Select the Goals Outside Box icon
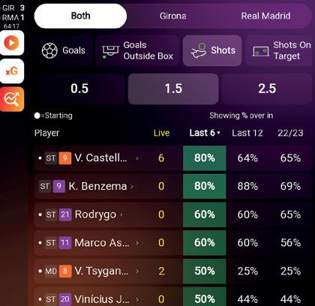The width and height of the screenshot is (315, 306). (x=110, y=50)
